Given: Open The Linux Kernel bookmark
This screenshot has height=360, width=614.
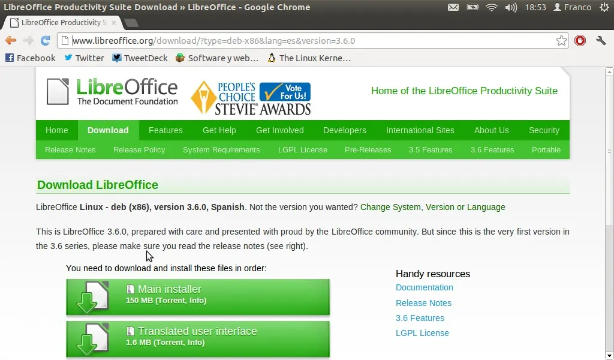Looking at the screenshot, I should point(309,58).
